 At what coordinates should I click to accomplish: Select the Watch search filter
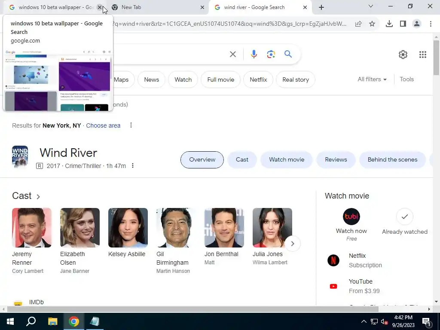[x=183, y=79]
